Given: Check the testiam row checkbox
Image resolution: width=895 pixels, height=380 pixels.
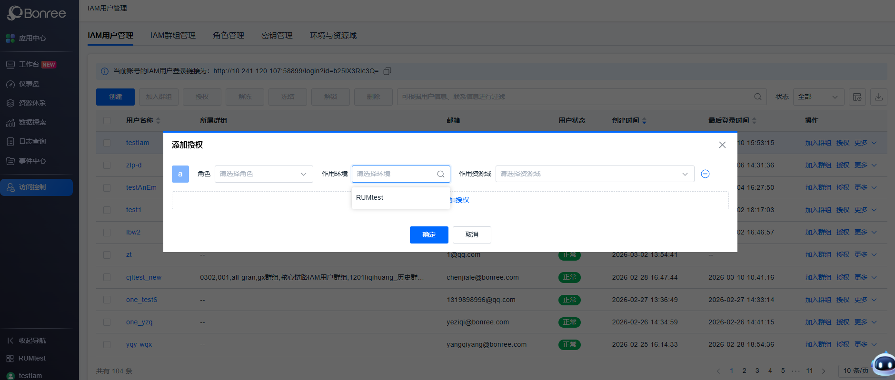Looking at the screenshot, I should click(107, 143).
